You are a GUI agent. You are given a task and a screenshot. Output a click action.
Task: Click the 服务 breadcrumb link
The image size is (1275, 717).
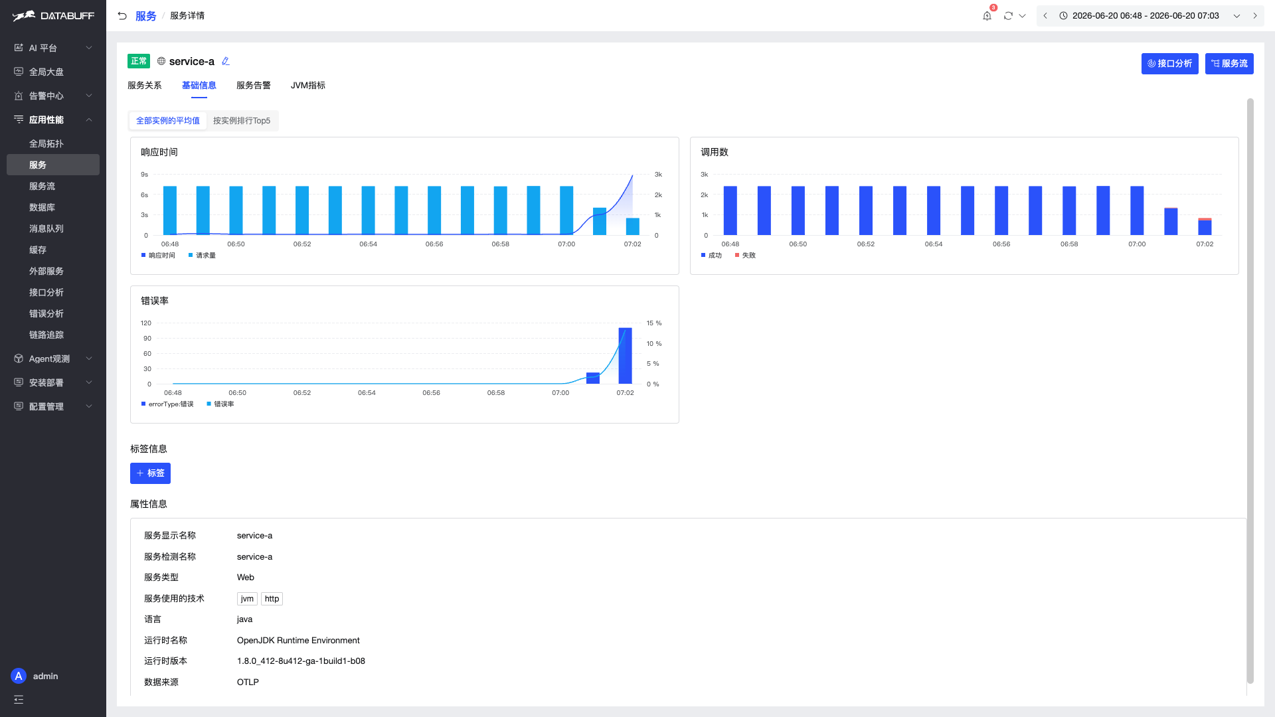click(x=146, y=16)
